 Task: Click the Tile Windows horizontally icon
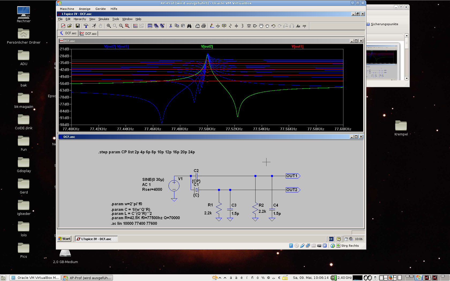click(x=150, y=26)
